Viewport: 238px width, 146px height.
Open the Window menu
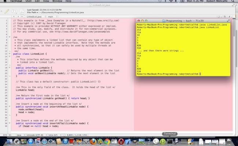tap(57, 1)
